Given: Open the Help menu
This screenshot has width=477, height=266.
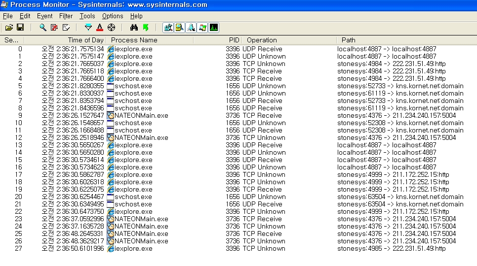Looking at the screenshot, I should [x=136, y=16].
